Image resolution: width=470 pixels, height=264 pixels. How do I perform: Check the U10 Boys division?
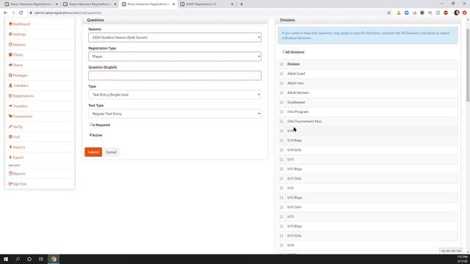(x=281, y=140)
